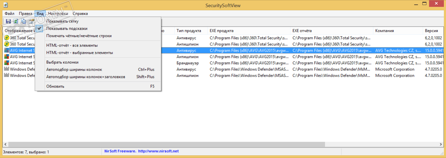Sort by the Версия column header
This screenshot has height=158, width=446.
coord(433,31)
